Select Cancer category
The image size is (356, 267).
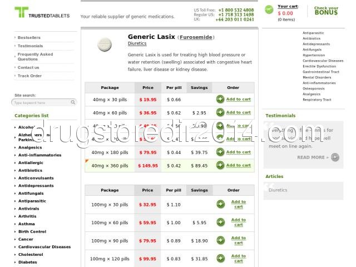[26, 239]
